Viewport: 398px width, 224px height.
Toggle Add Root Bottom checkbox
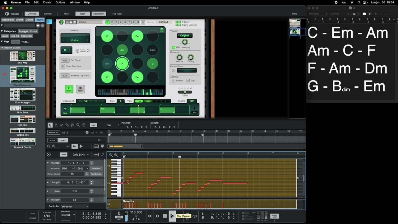pos(174,81)
